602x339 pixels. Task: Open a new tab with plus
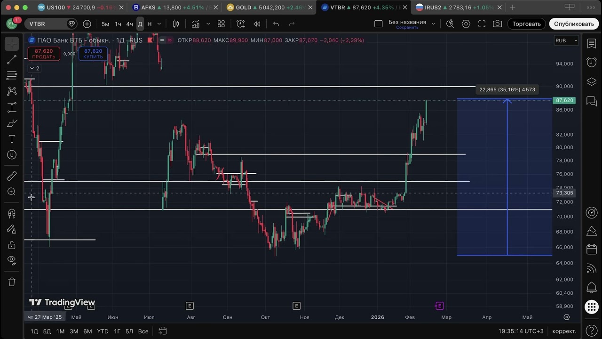(x=513, y=8)
